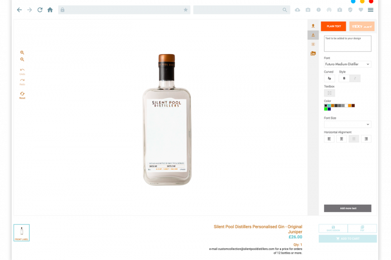This screenshot has width=391, height=260.
Task: Click the gin bottle label preview
Action: click(x=166, y=134)
